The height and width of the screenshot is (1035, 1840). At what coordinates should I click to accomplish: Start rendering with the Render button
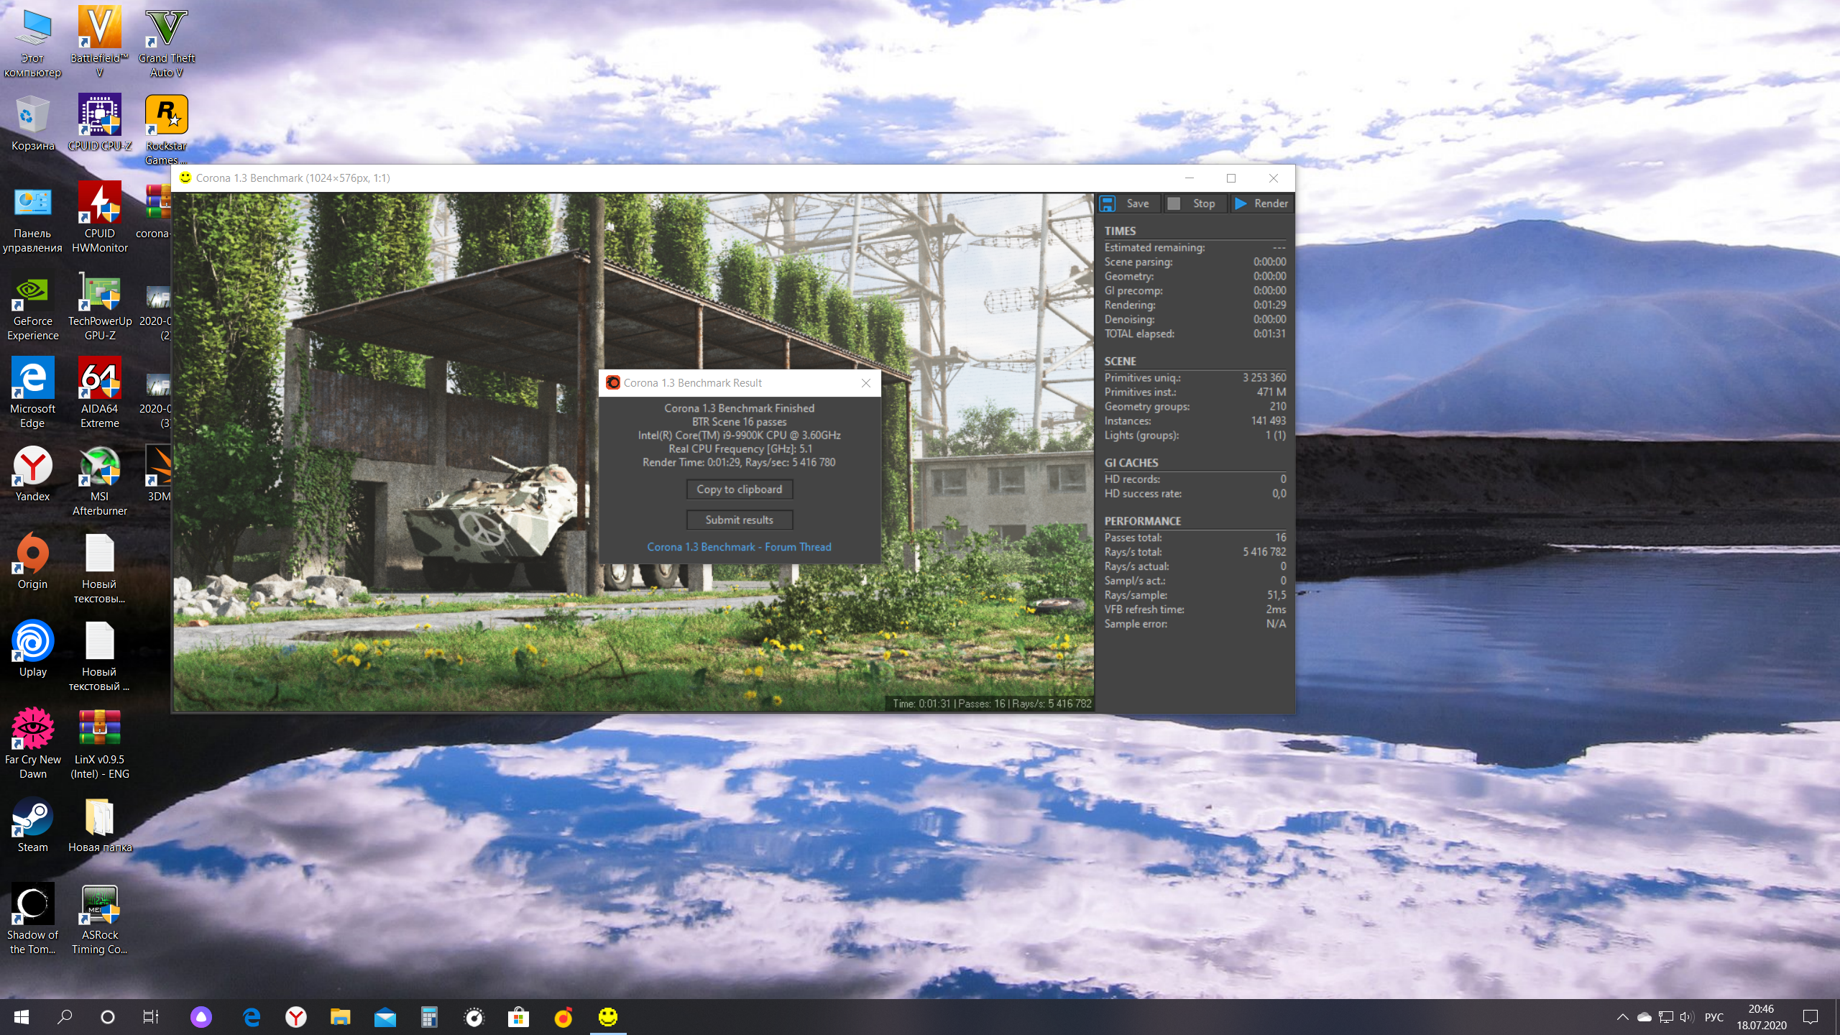pos(1262,203)
